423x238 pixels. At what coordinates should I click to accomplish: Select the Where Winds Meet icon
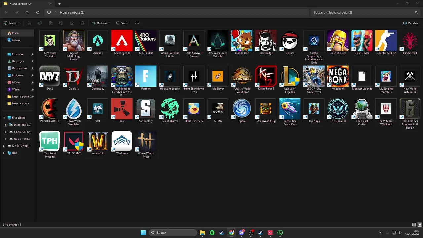[x=146, y=141]
